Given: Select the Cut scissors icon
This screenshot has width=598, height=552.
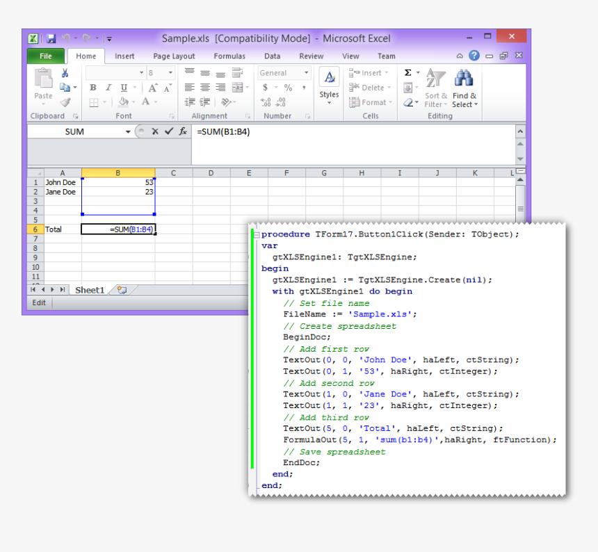Looking at the screenshot, I should [x=65, y=73].
